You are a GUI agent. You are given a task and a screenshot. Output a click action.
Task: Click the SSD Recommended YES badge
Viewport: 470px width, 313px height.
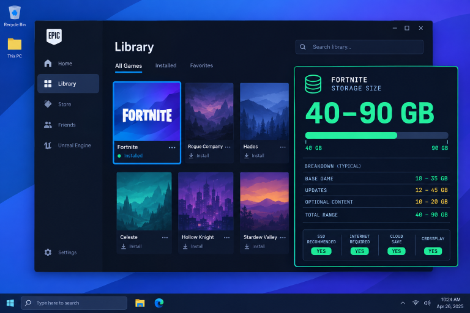[x=321, y=251]
